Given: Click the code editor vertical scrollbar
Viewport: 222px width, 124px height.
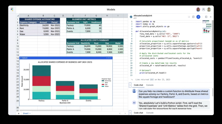Looking at the screenshot, I should [x=213, y=39].
